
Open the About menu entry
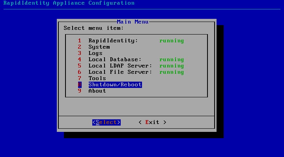point(97,91)
